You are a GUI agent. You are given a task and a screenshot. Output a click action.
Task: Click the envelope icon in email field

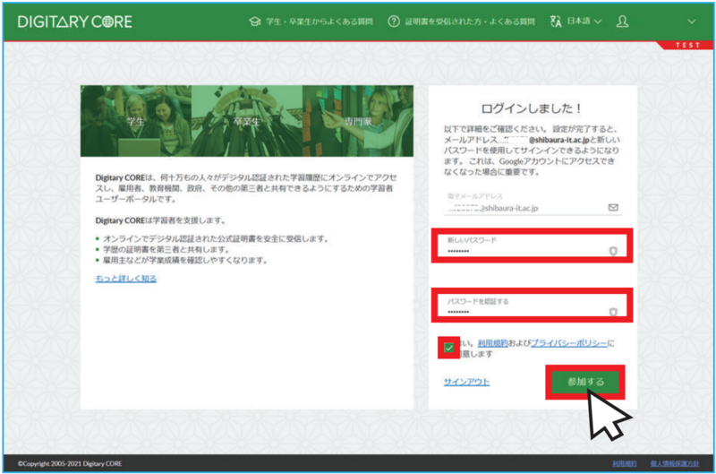(x=613, y=207)
